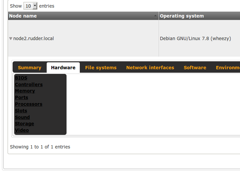This screenshot has height=171, width=240.
Task: Switch to the Summary tab
Action: [x=29, y=68]
